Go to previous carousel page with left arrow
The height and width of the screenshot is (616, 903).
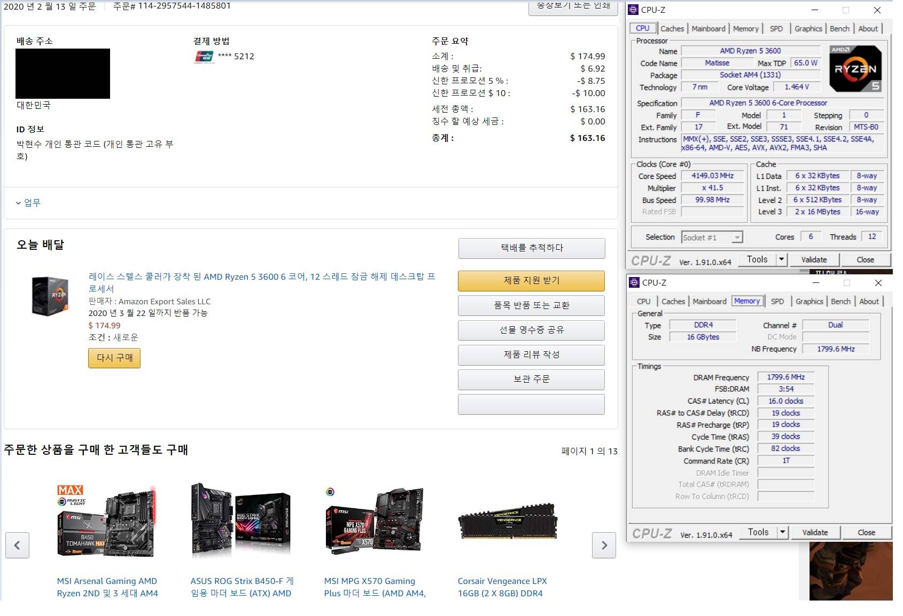pos(17,545)
